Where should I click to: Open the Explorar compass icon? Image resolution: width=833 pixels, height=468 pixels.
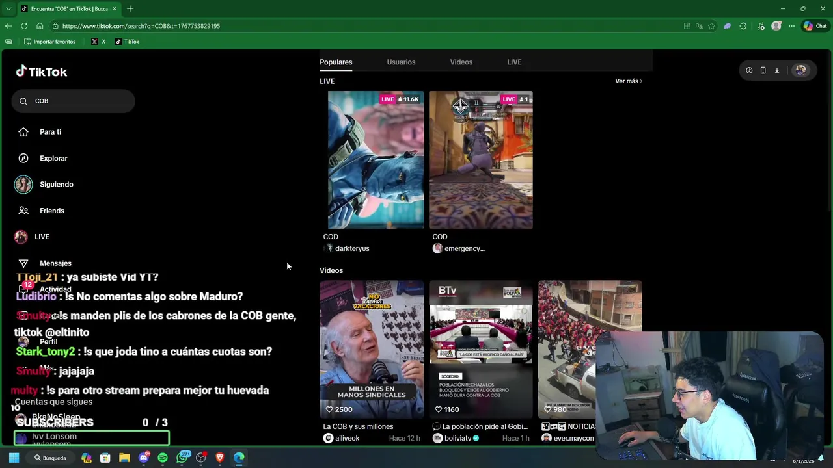coord(23,158)
